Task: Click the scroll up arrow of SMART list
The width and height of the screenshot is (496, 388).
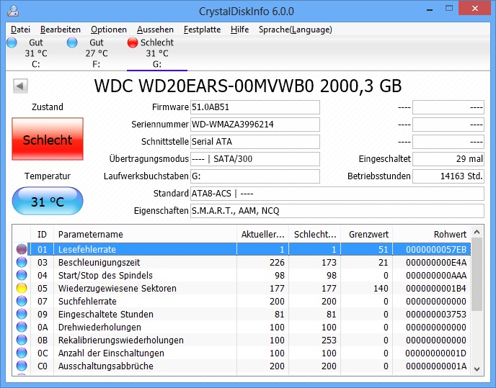Action: 477,233
